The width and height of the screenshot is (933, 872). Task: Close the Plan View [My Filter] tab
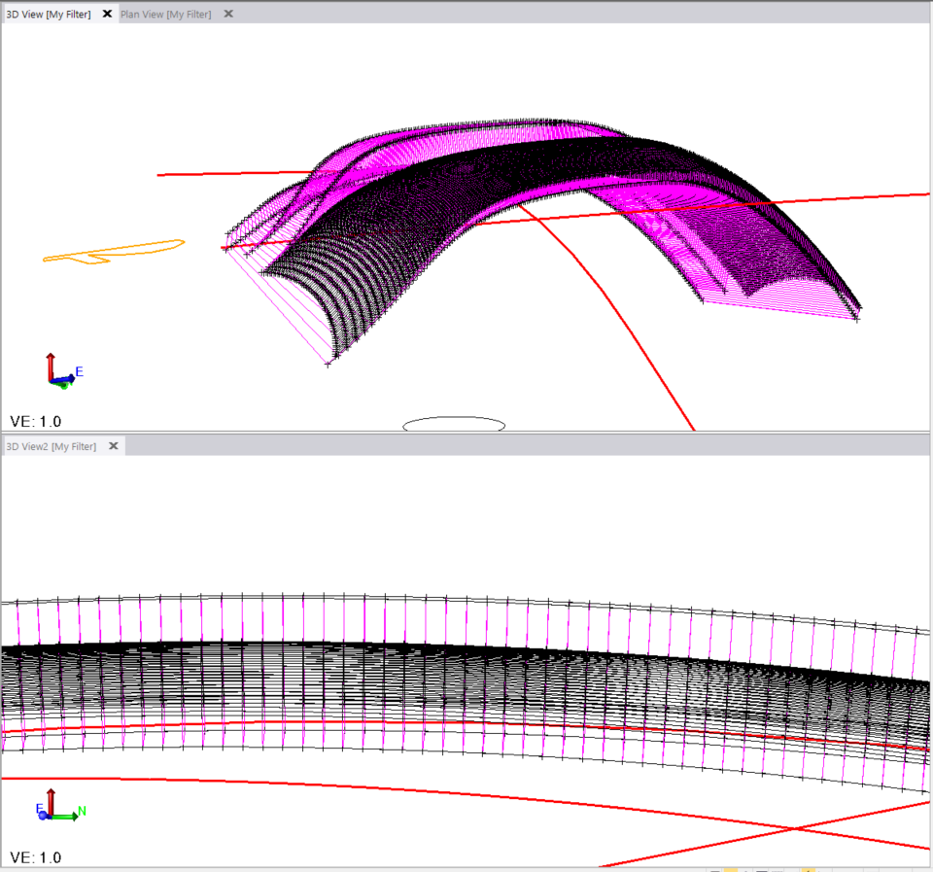pyautogui.click(x=227, y=14)
